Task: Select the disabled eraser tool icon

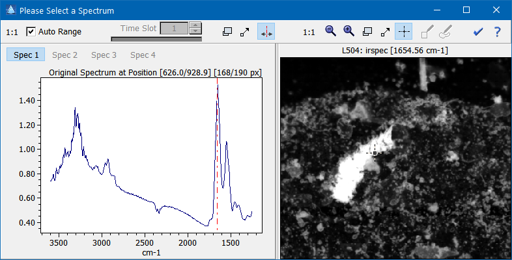Action: tap(446, 32)
